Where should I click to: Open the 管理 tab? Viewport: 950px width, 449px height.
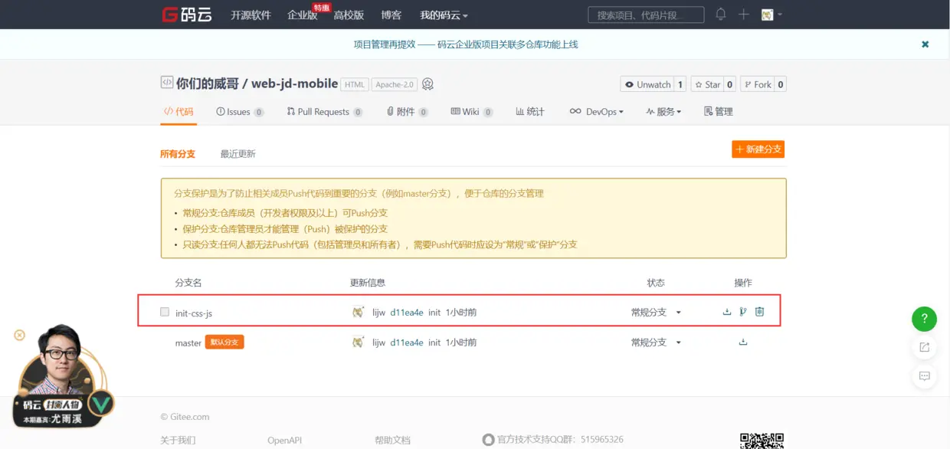[719, 112]
